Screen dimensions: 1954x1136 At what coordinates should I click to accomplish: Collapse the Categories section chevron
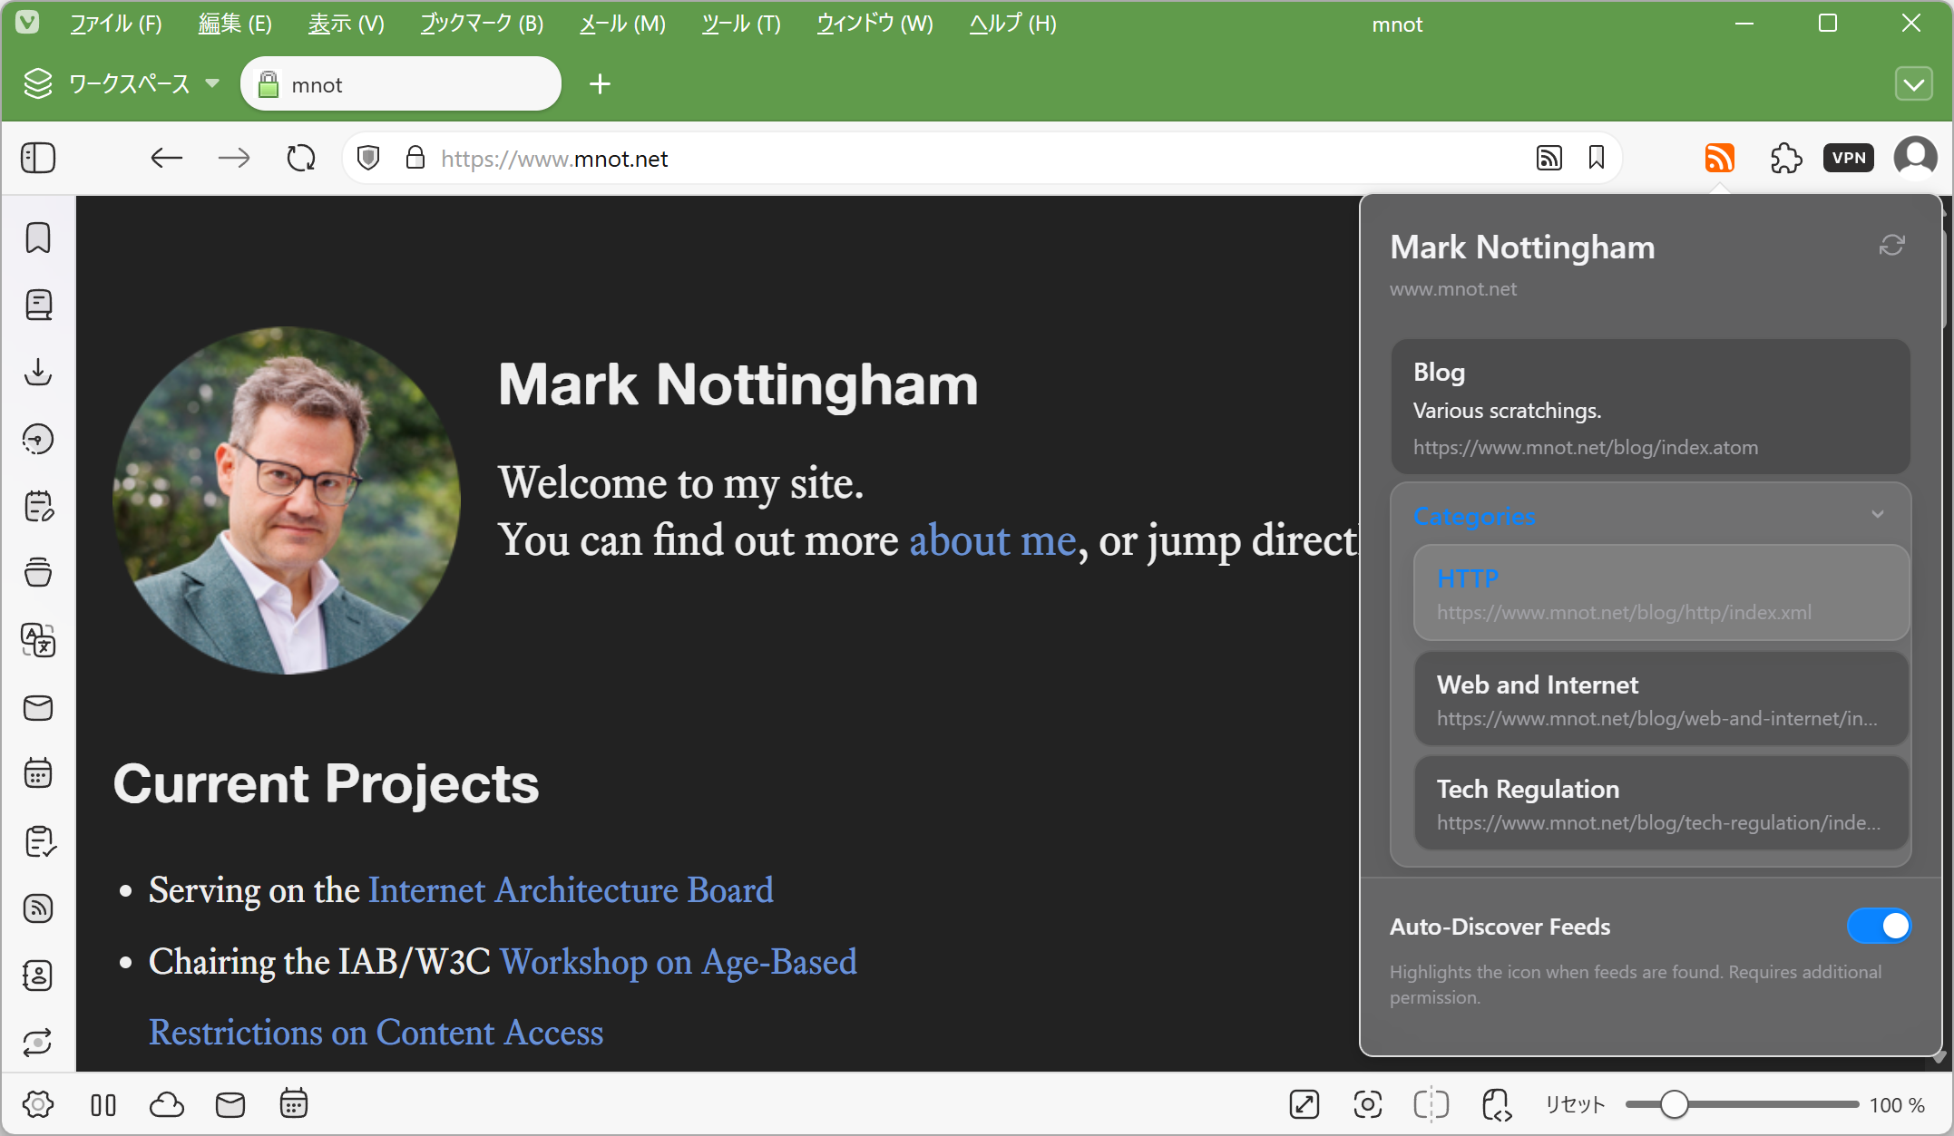point(1878,514)
